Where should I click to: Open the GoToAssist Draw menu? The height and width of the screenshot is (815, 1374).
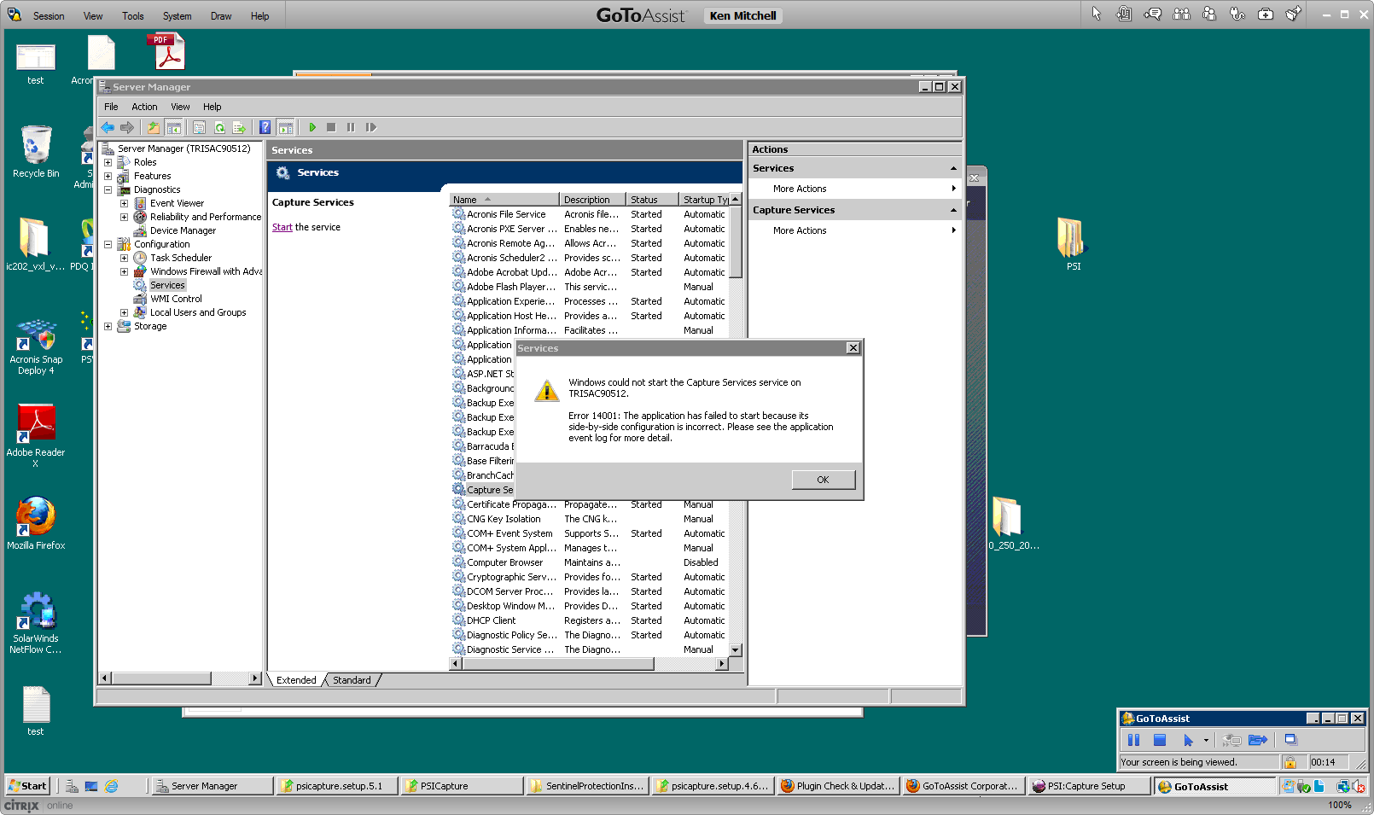(x=221, y=16)
